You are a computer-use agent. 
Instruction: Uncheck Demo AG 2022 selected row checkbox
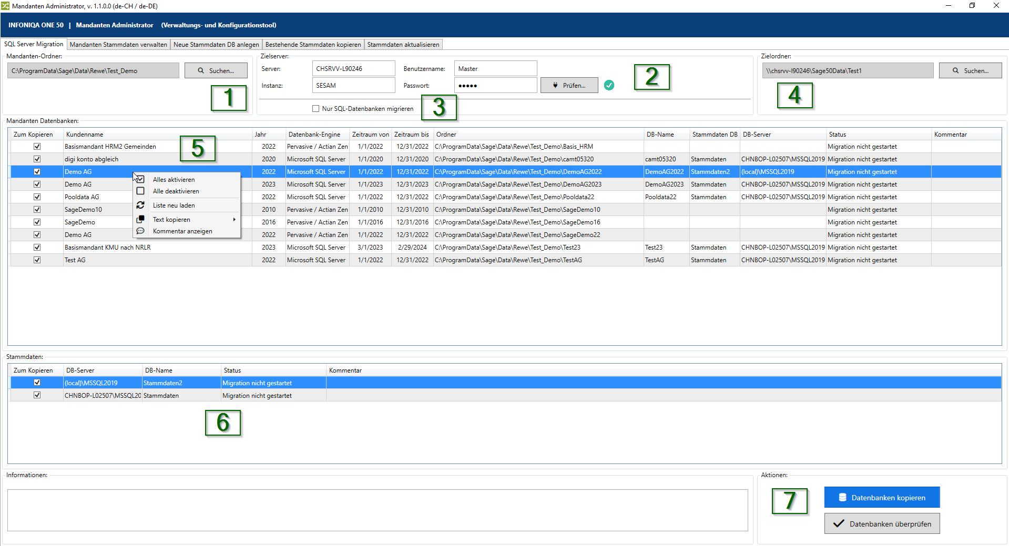(x=37, y=172)
